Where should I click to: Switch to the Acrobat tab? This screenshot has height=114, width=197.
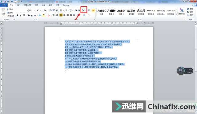pyautogui.click(x=66, y=5)
